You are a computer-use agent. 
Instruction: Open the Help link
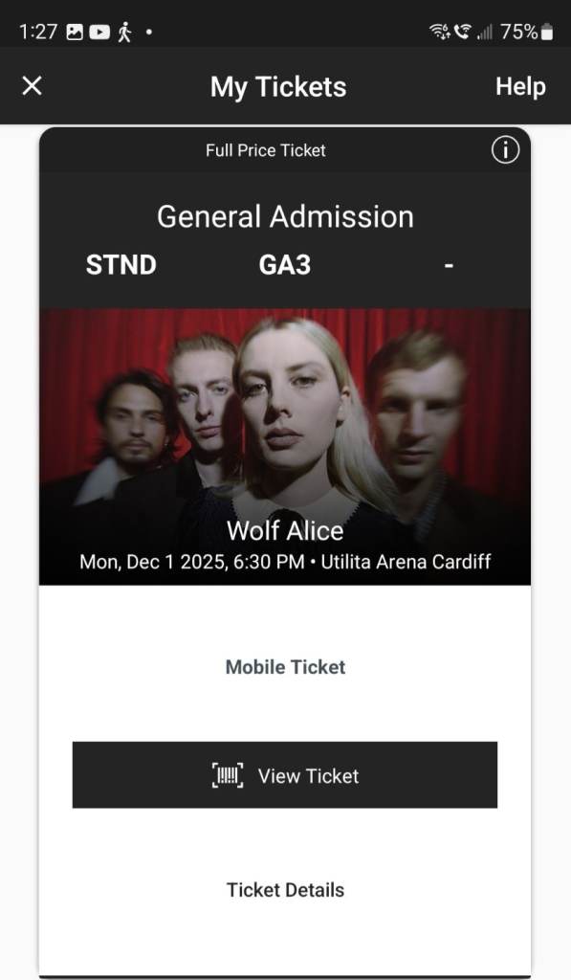520,86
